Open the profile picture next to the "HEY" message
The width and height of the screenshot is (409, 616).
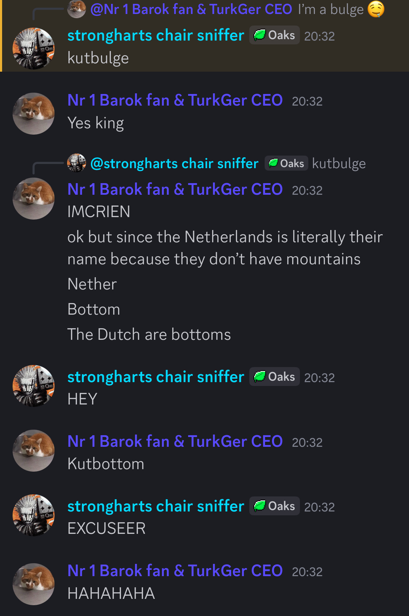pyautogui.click(x=34, y=386)
